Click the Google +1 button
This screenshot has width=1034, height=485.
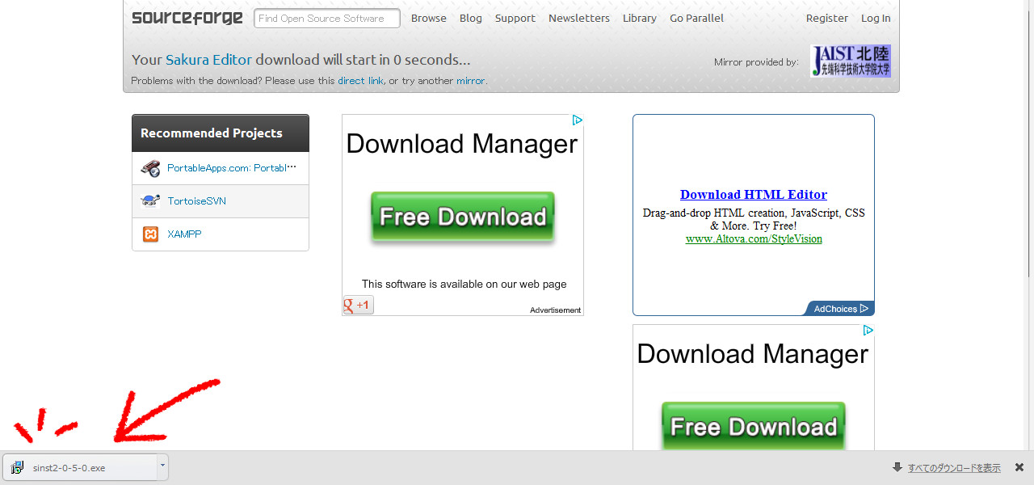(x=359, y=305)
